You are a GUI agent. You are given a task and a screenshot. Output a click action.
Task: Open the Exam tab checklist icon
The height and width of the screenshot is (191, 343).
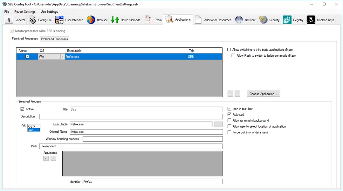(x=148, y=20)
